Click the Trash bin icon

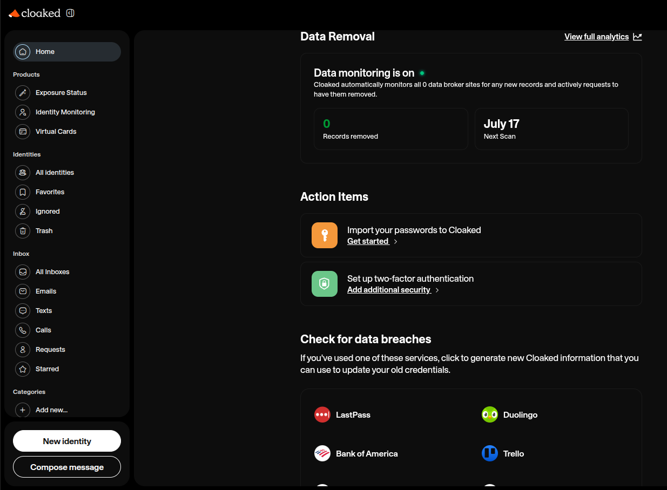pyautogui.click(x=23, y=231)
